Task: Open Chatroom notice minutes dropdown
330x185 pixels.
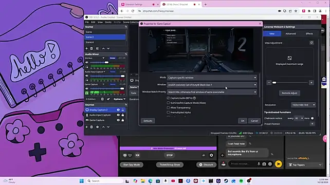Action: coord(299,118)
